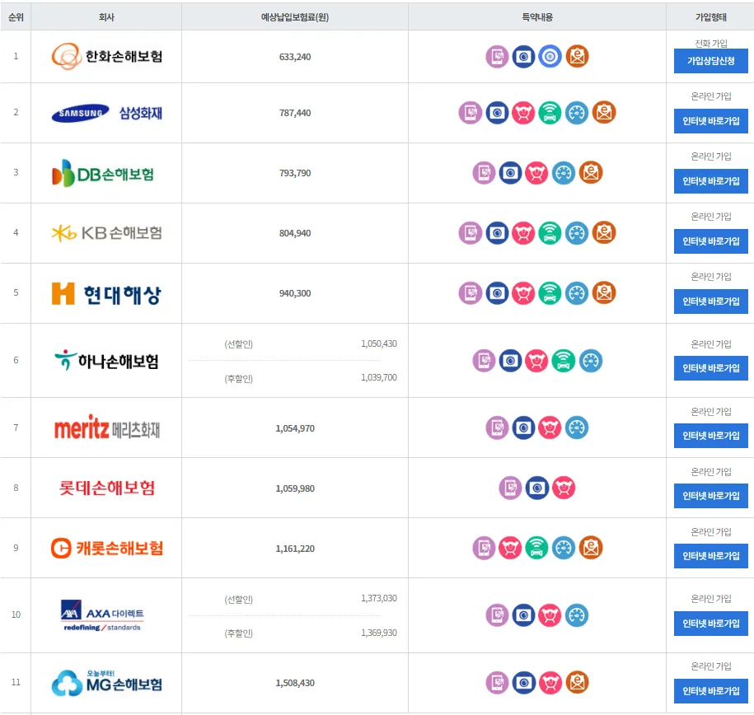754x715 pixels.
Task: Click the 순위 column header
Action: (16, 17)
